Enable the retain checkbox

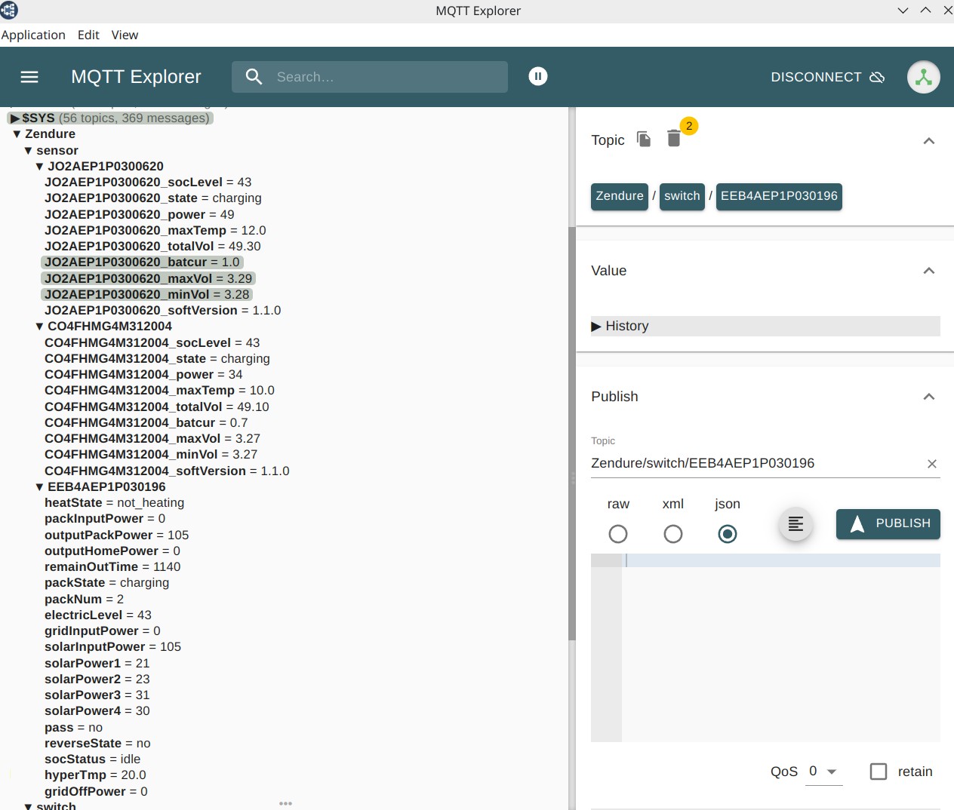(879, 772)
